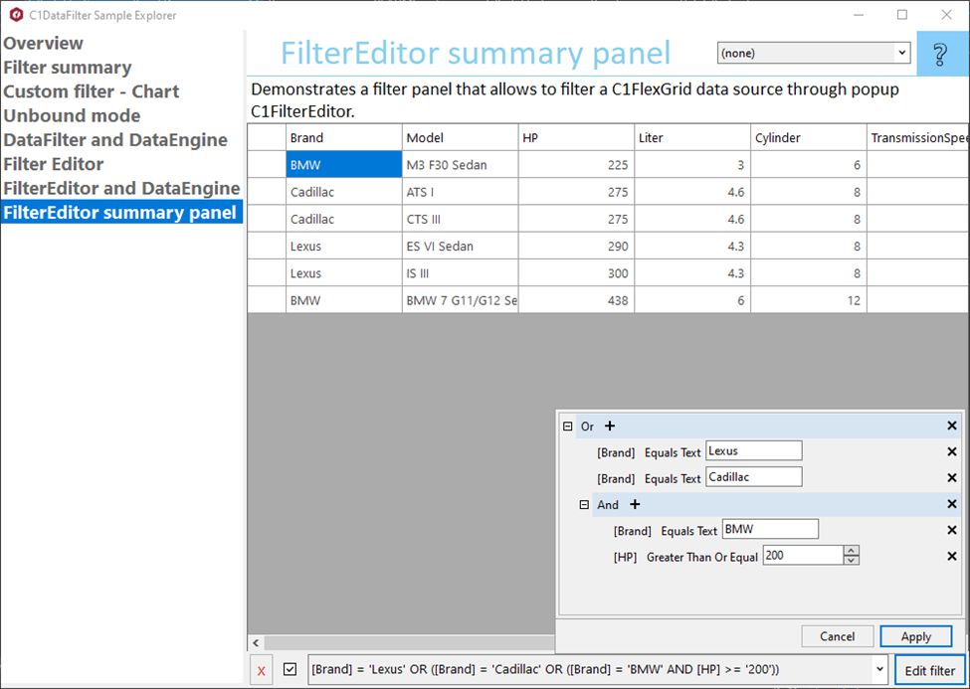Add a new condition to the And group
The image size is (970, 689).
635,504
